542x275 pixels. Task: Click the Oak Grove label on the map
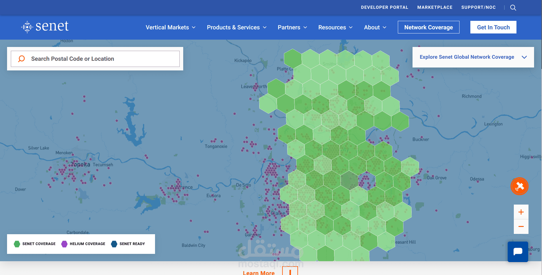tap(437, 178)
